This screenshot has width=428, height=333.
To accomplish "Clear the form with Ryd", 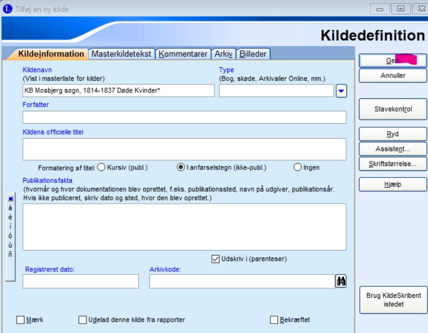I will click(x=393, y=134).
